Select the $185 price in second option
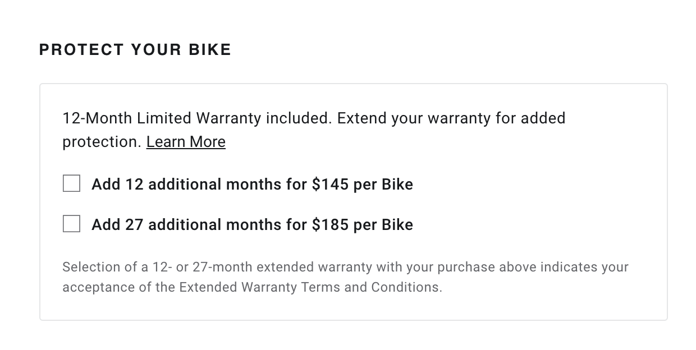The width and height of the screenshot is (696, 350). [330, 224]
